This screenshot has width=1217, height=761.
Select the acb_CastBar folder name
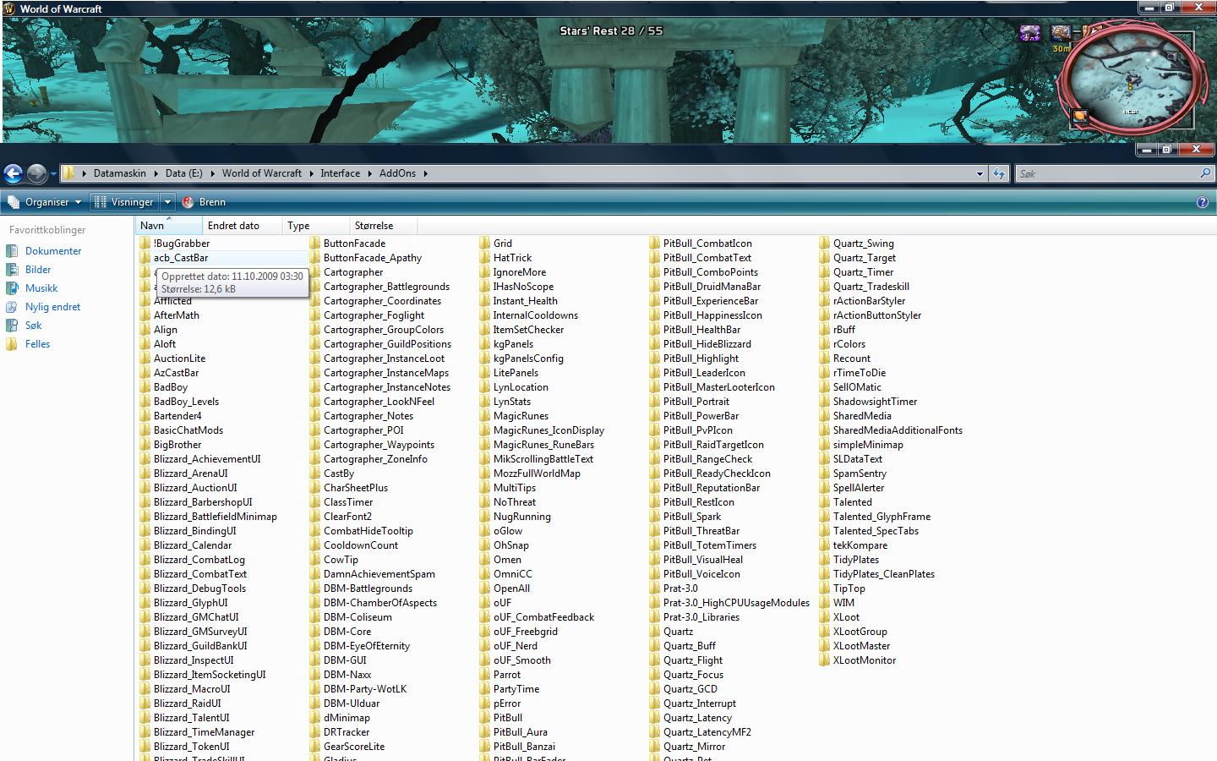pos(181,258)
